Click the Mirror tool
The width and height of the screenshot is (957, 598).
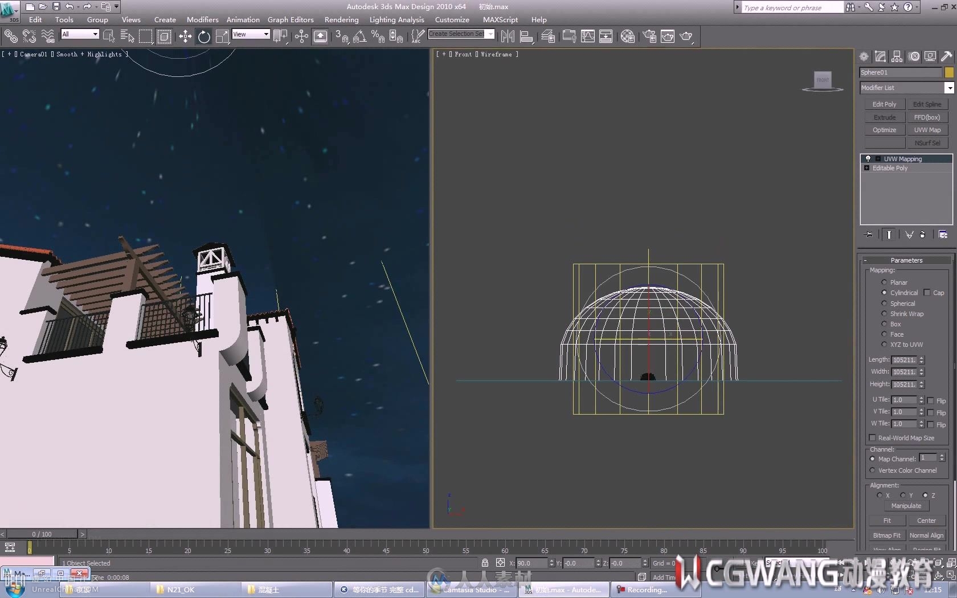[508, 36]
